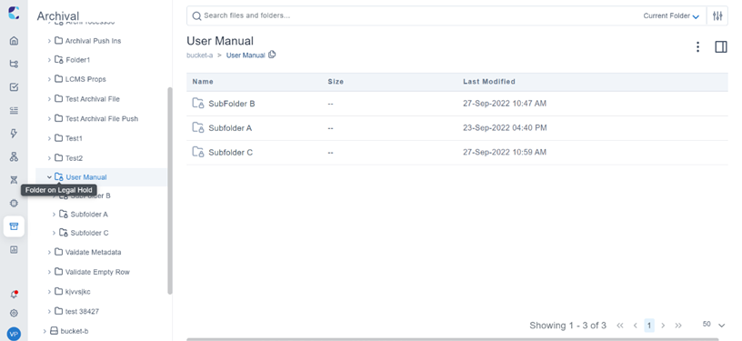Click the 23-Sep-2022 04:40 PM date cell
742x341 pixels.
(505, 127)
